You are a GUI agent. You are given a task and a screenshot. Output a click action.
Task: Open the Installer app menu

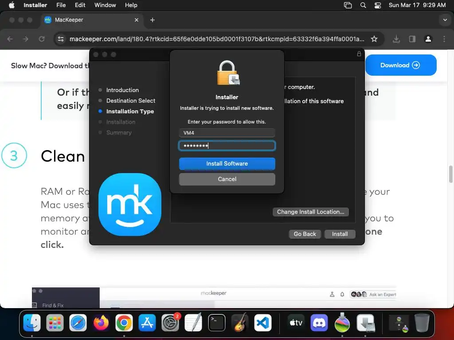[x=35, y=5]
